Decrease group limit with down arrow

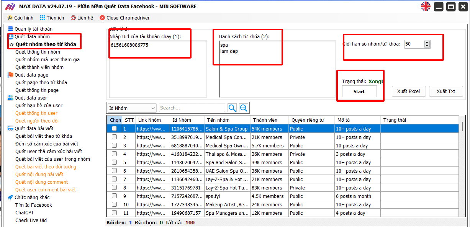pyautogui.click(x=427, y=46)
